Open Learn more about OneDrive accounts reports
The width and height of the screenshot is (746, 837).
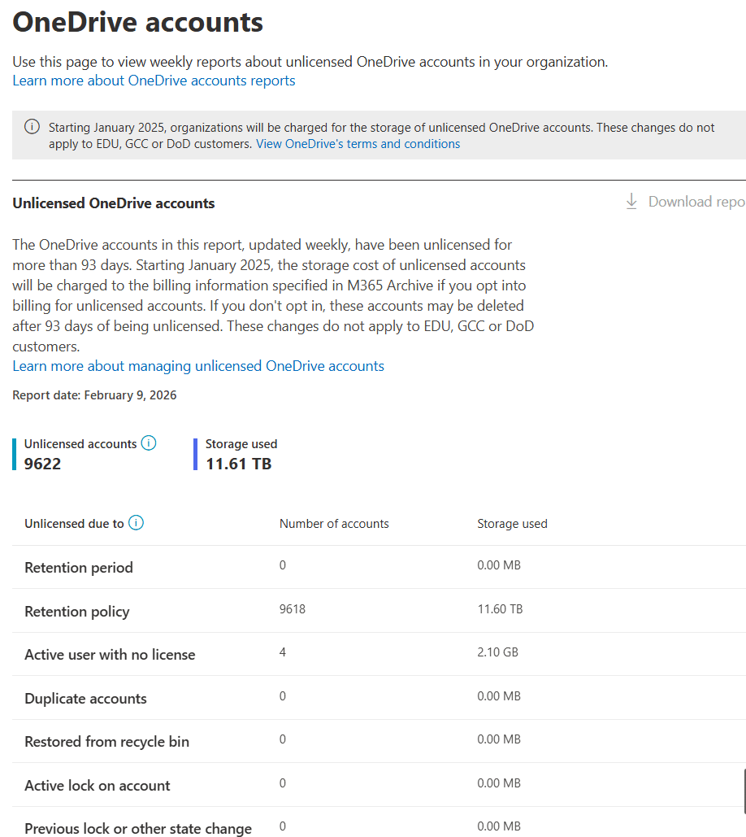[x=154, y=81]
